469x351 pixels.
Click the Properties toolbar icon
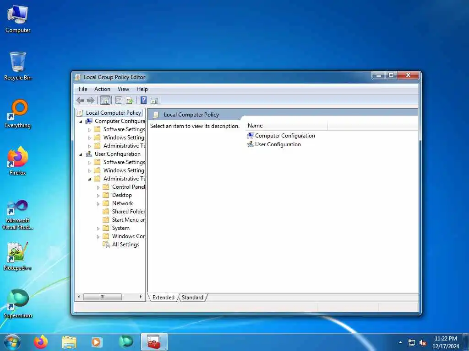tap(119, 101)
